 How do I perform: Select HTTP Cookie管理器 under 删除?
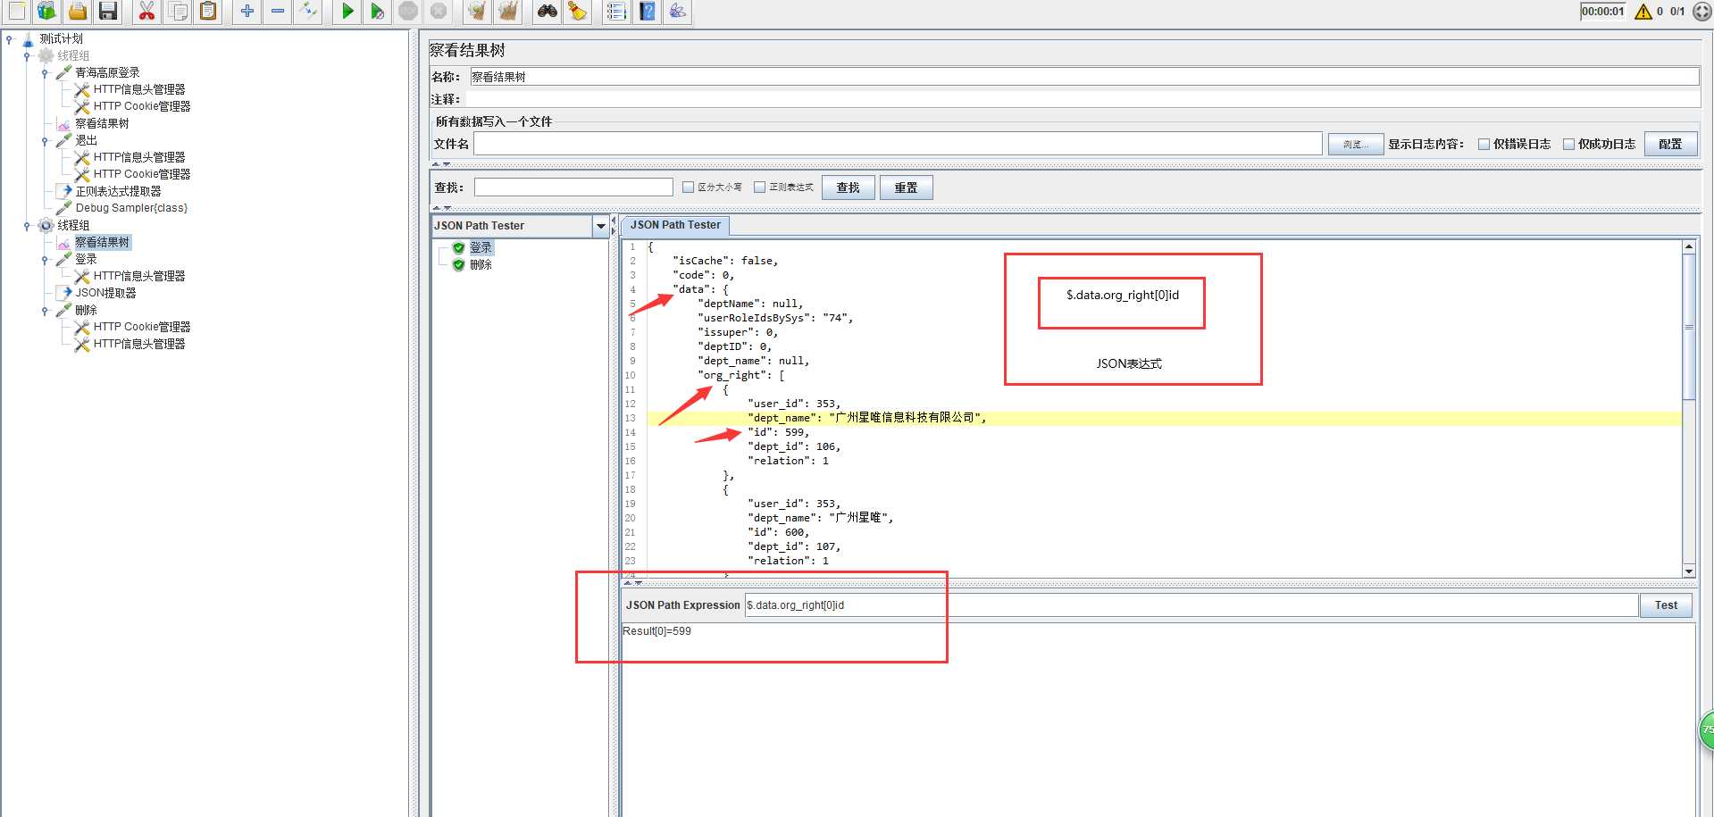click(x=142, y=327)
